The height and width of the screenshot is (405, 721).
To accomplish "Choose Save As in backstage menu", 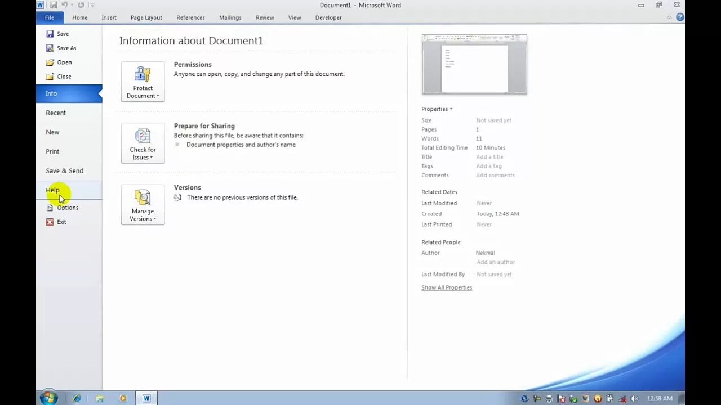I will click(61, 48).
